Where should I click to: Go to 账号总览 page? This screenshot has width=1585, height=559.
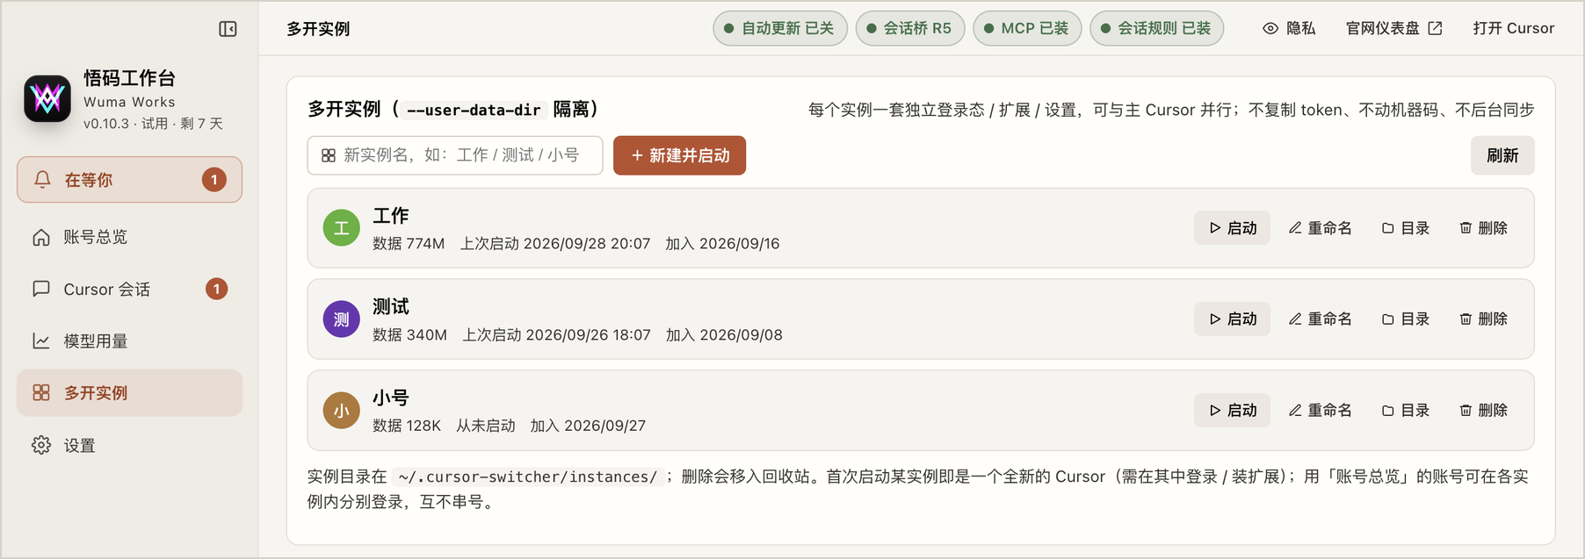click(x=129, y=237)
